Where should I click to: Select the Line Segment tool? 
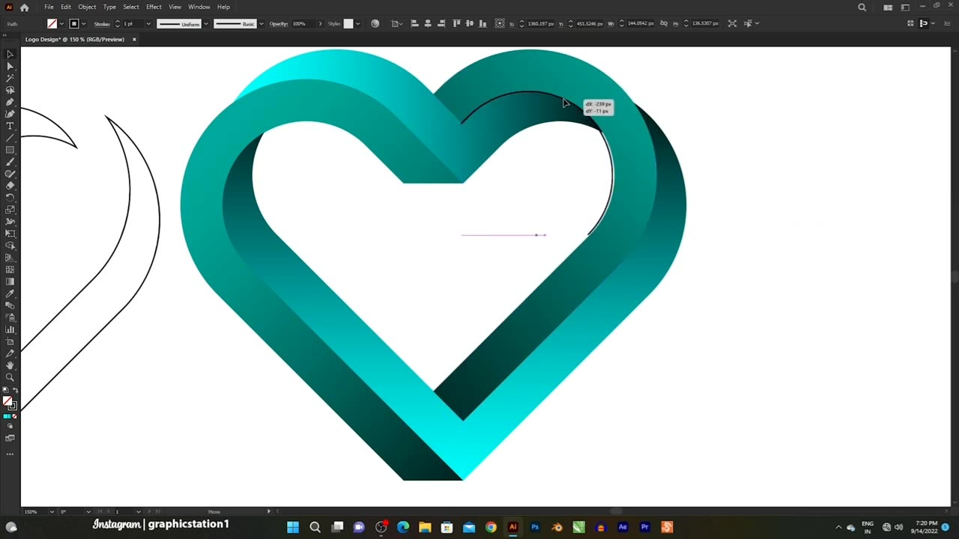click(x=10, y=138)
